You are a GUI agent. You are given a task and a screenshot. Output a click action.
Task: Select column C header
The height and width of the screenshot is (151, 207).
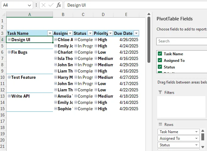[x=83, y=14]
